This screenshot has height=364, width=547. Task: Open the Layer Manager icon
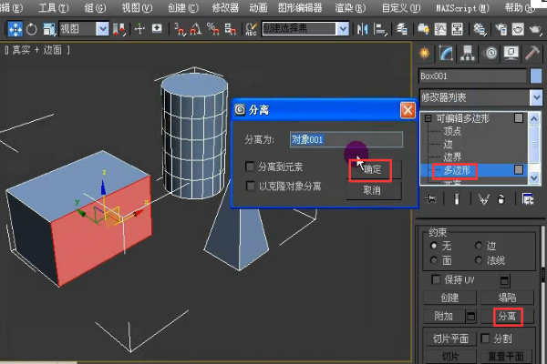(402, 29)
